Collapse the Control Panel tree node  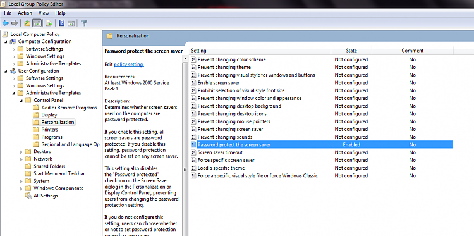21,101
